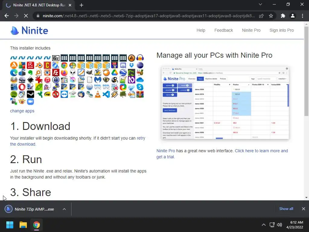Click the Zoom camera icon
Image resolution: width=309 pixels, height=232 pixels.
pos(30,101)
